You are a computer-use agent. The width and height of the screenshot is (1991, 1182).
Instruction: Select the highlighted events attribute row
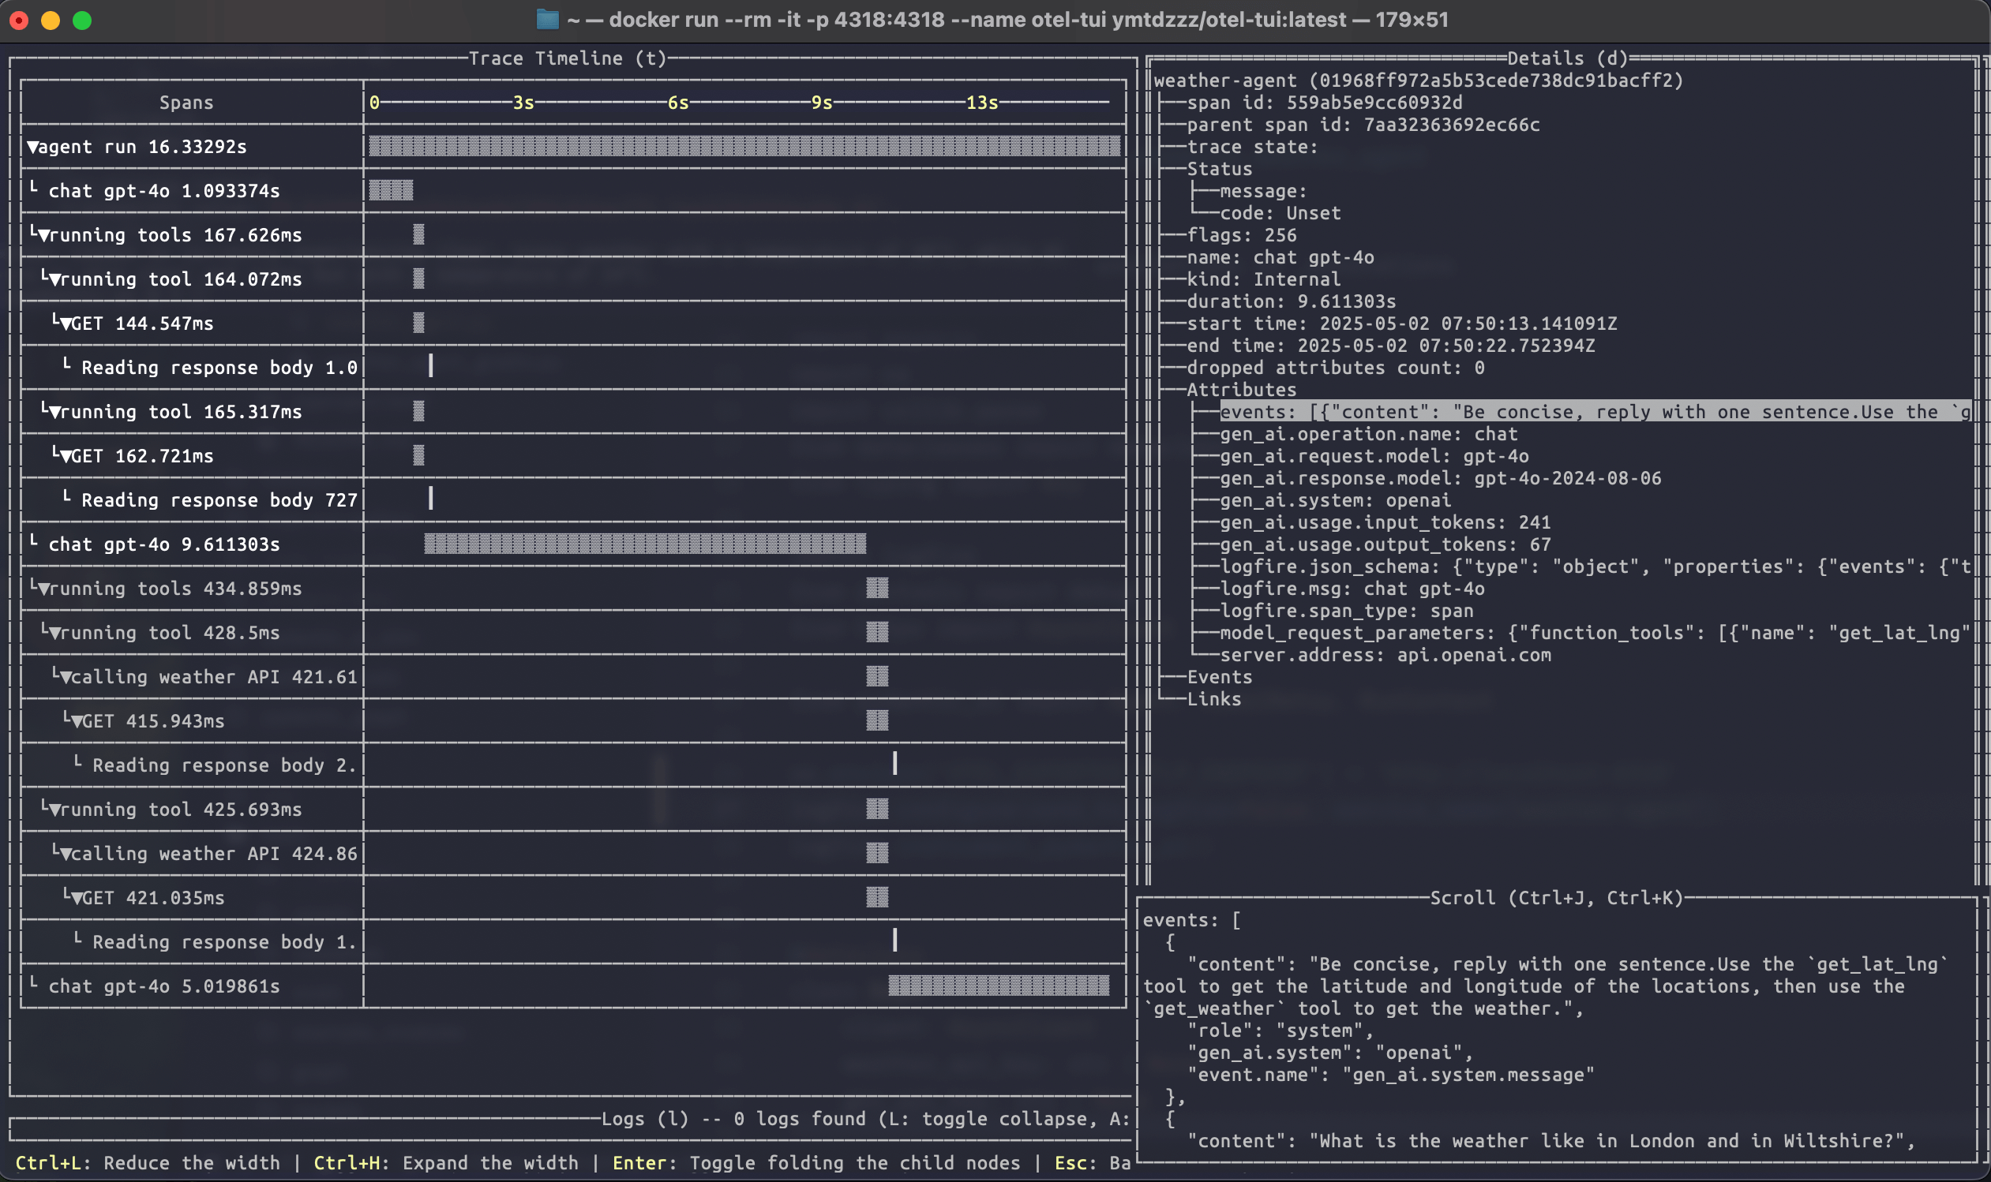pyautogui.click(x=1593, y=412)
